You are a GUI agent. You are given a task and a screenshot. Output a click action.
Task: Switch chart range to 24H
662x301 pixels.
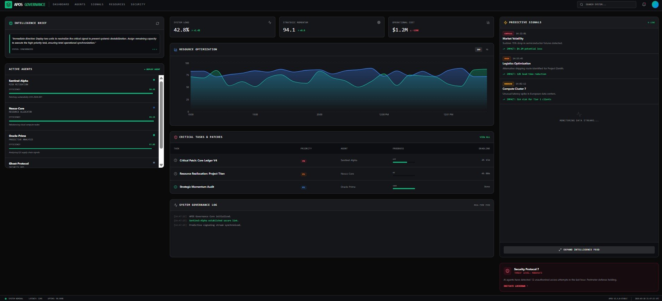478,50
